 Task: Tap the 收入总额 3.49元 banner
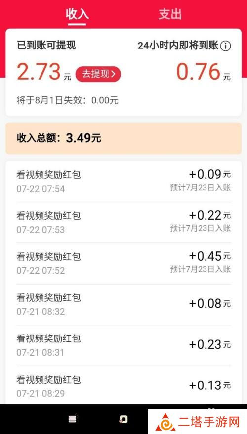click(123, 139)
